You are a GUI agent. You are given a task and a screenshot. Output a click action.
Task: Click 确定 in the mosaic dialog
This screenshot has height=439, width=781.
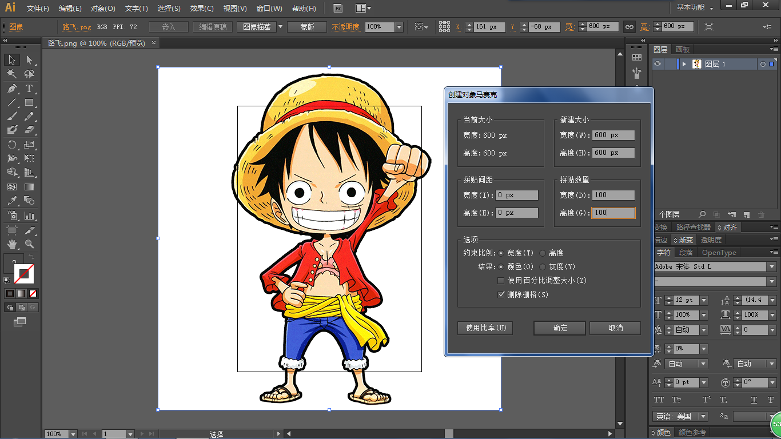pyautogui.click(x=560, y=328)
